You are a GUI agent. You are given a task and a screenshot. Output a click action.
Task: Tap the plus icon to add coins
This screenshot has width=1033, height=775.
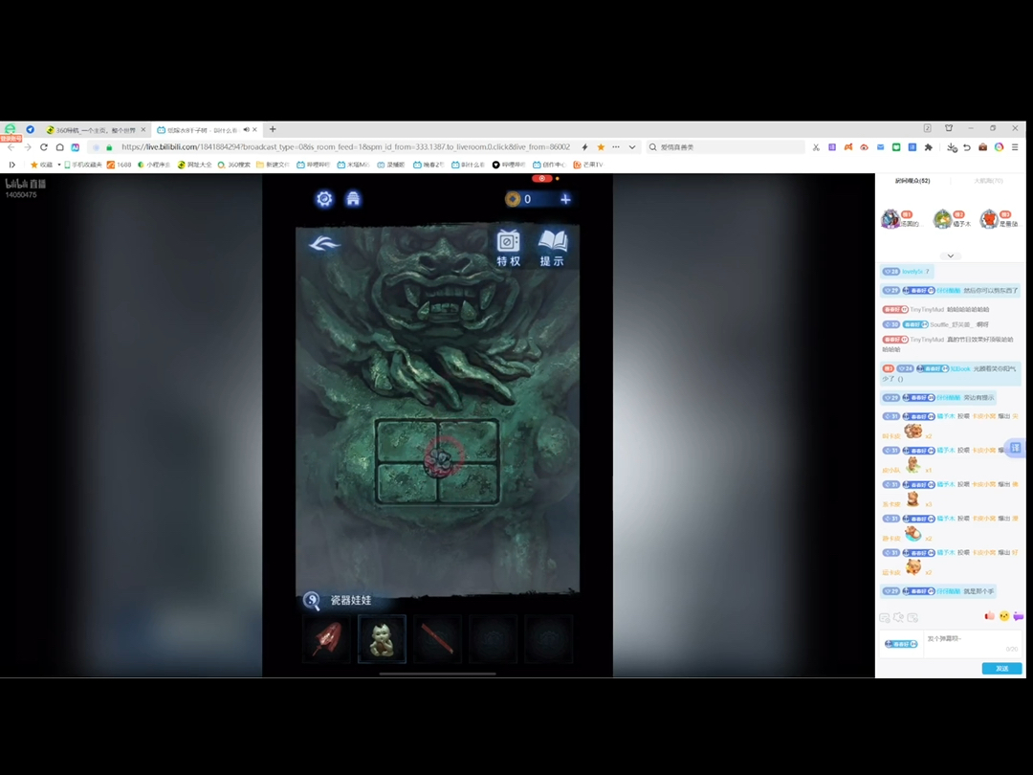pyautogui.click(x=565, y=199)
